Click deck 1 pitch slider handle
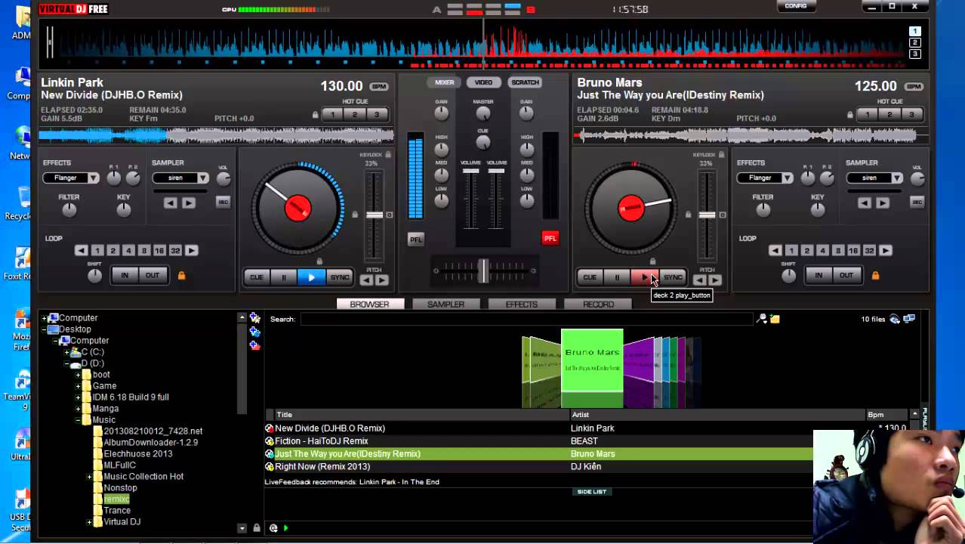965x544 pixels. point(375,215)
